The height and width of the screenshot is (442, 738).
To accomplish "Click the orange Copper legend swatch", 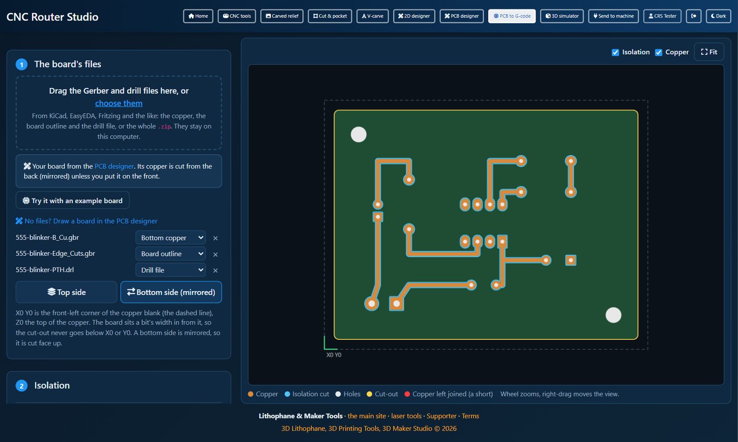I will click(250, 394).
